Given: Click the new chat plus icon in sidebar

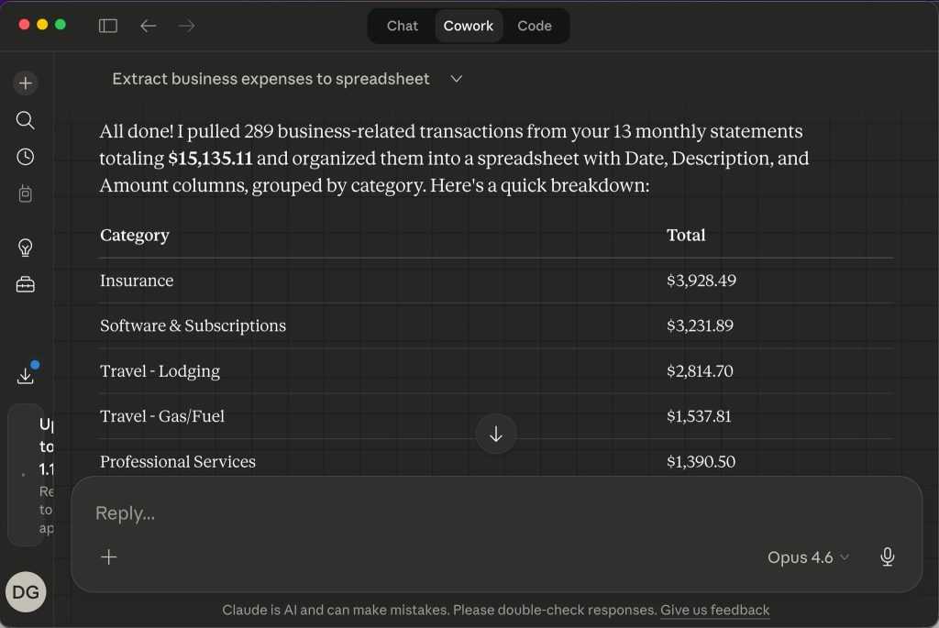Looking at the screenshot, I should (x=26, y=83).
